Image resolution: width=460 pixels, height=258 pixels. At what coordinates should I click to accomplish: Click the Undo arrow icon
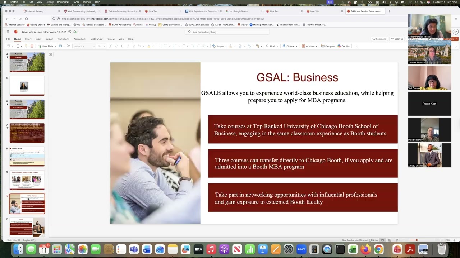click(x=8, y=46)
